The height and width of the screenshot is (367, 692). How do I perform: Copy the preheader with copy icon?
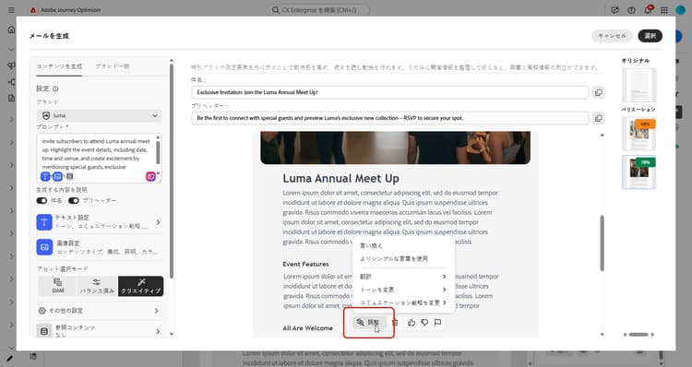(x=599, y=118)
